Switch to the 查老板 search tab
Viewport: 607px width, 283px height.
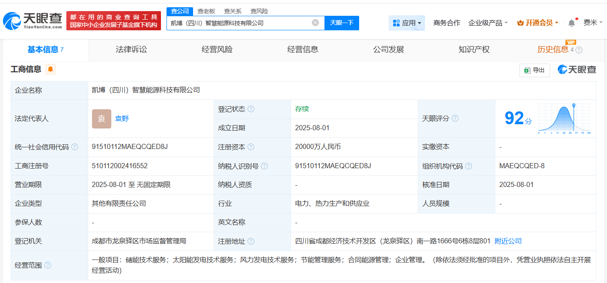pyautogui.click(x=206, y=11)
